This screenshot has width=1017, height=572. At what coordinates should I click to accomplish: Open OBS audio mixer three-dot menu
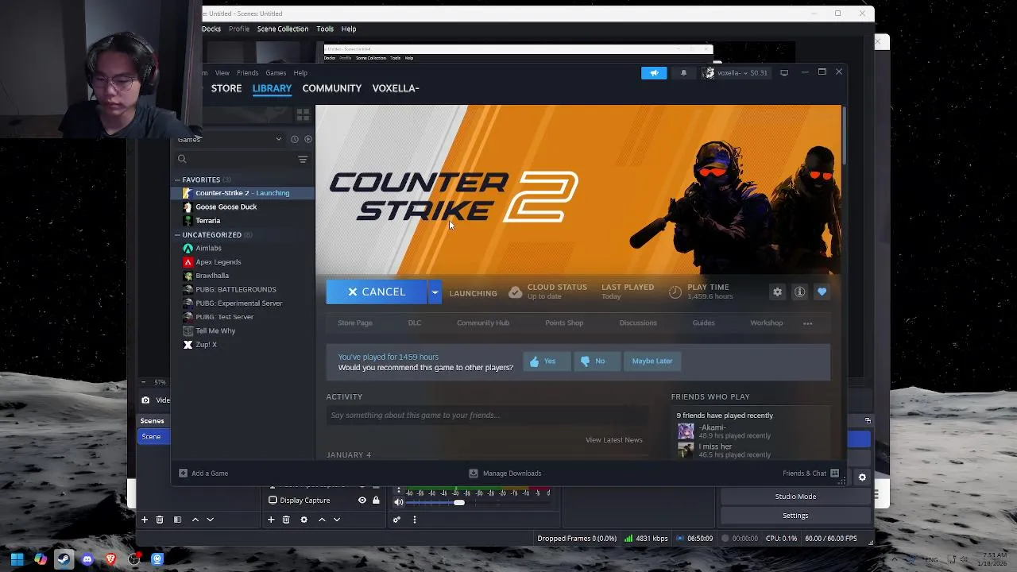tap(414, 520)
